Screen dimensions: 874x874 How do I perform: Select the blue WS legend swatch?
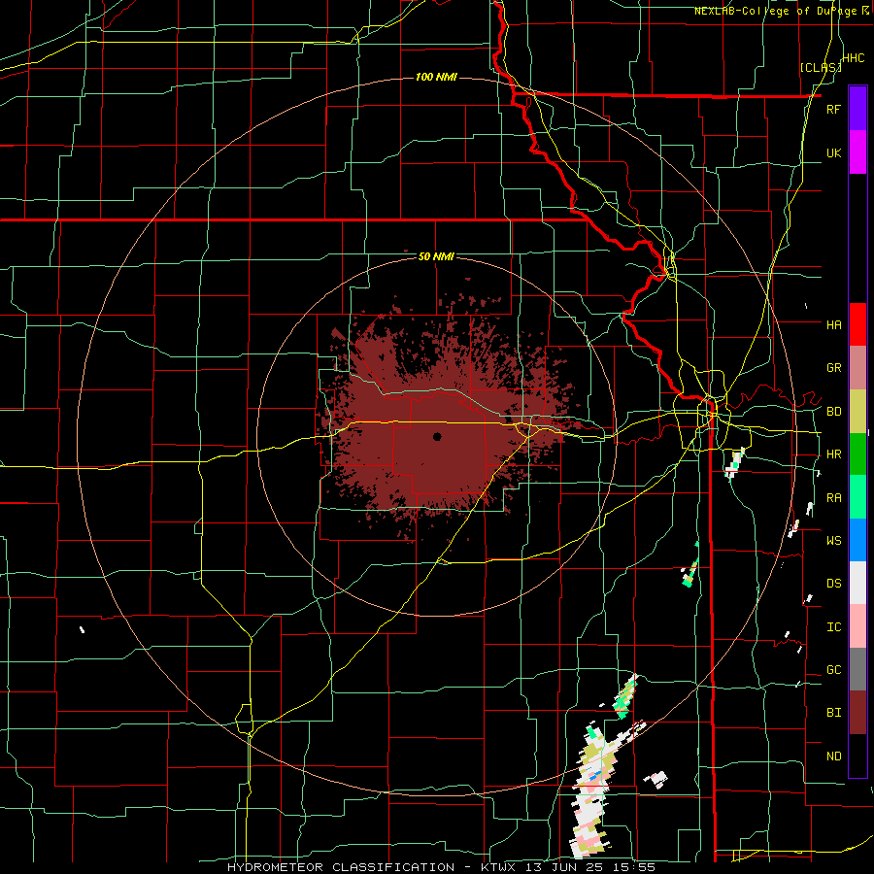click(x=857, y=540)
